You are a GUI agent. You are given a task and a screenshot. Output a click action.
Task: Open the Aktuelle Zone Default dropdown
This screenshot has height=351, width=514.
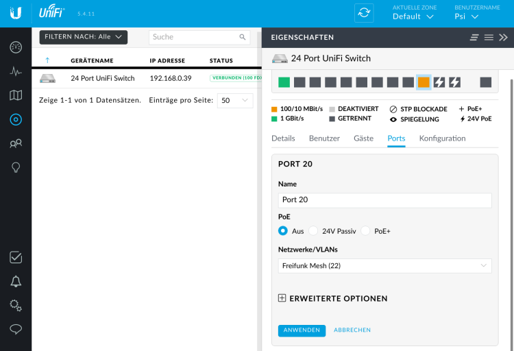point(413,16)
